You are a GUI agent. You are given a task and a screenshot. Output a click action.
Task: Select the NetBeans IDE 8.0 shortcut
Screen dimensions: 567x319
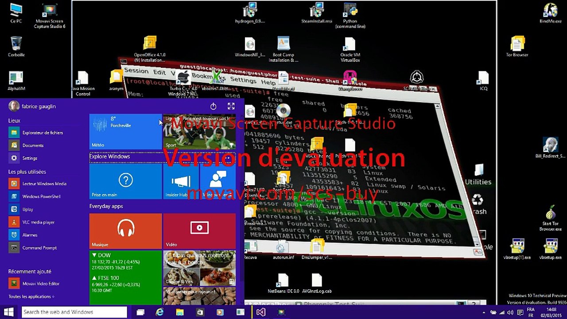tap(283, 284)
